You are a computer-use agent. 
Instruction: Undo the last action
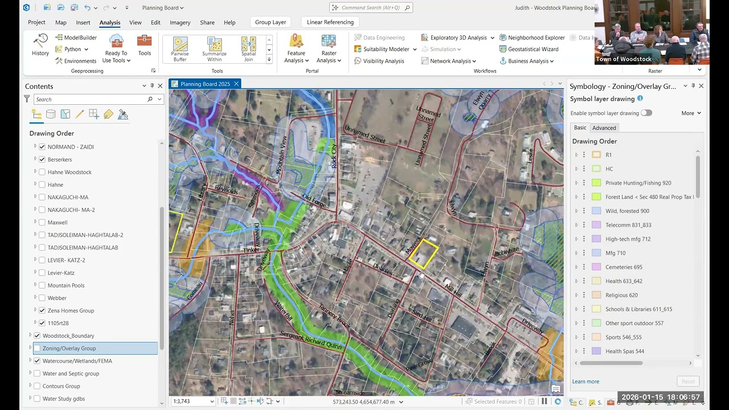point(87,7)
